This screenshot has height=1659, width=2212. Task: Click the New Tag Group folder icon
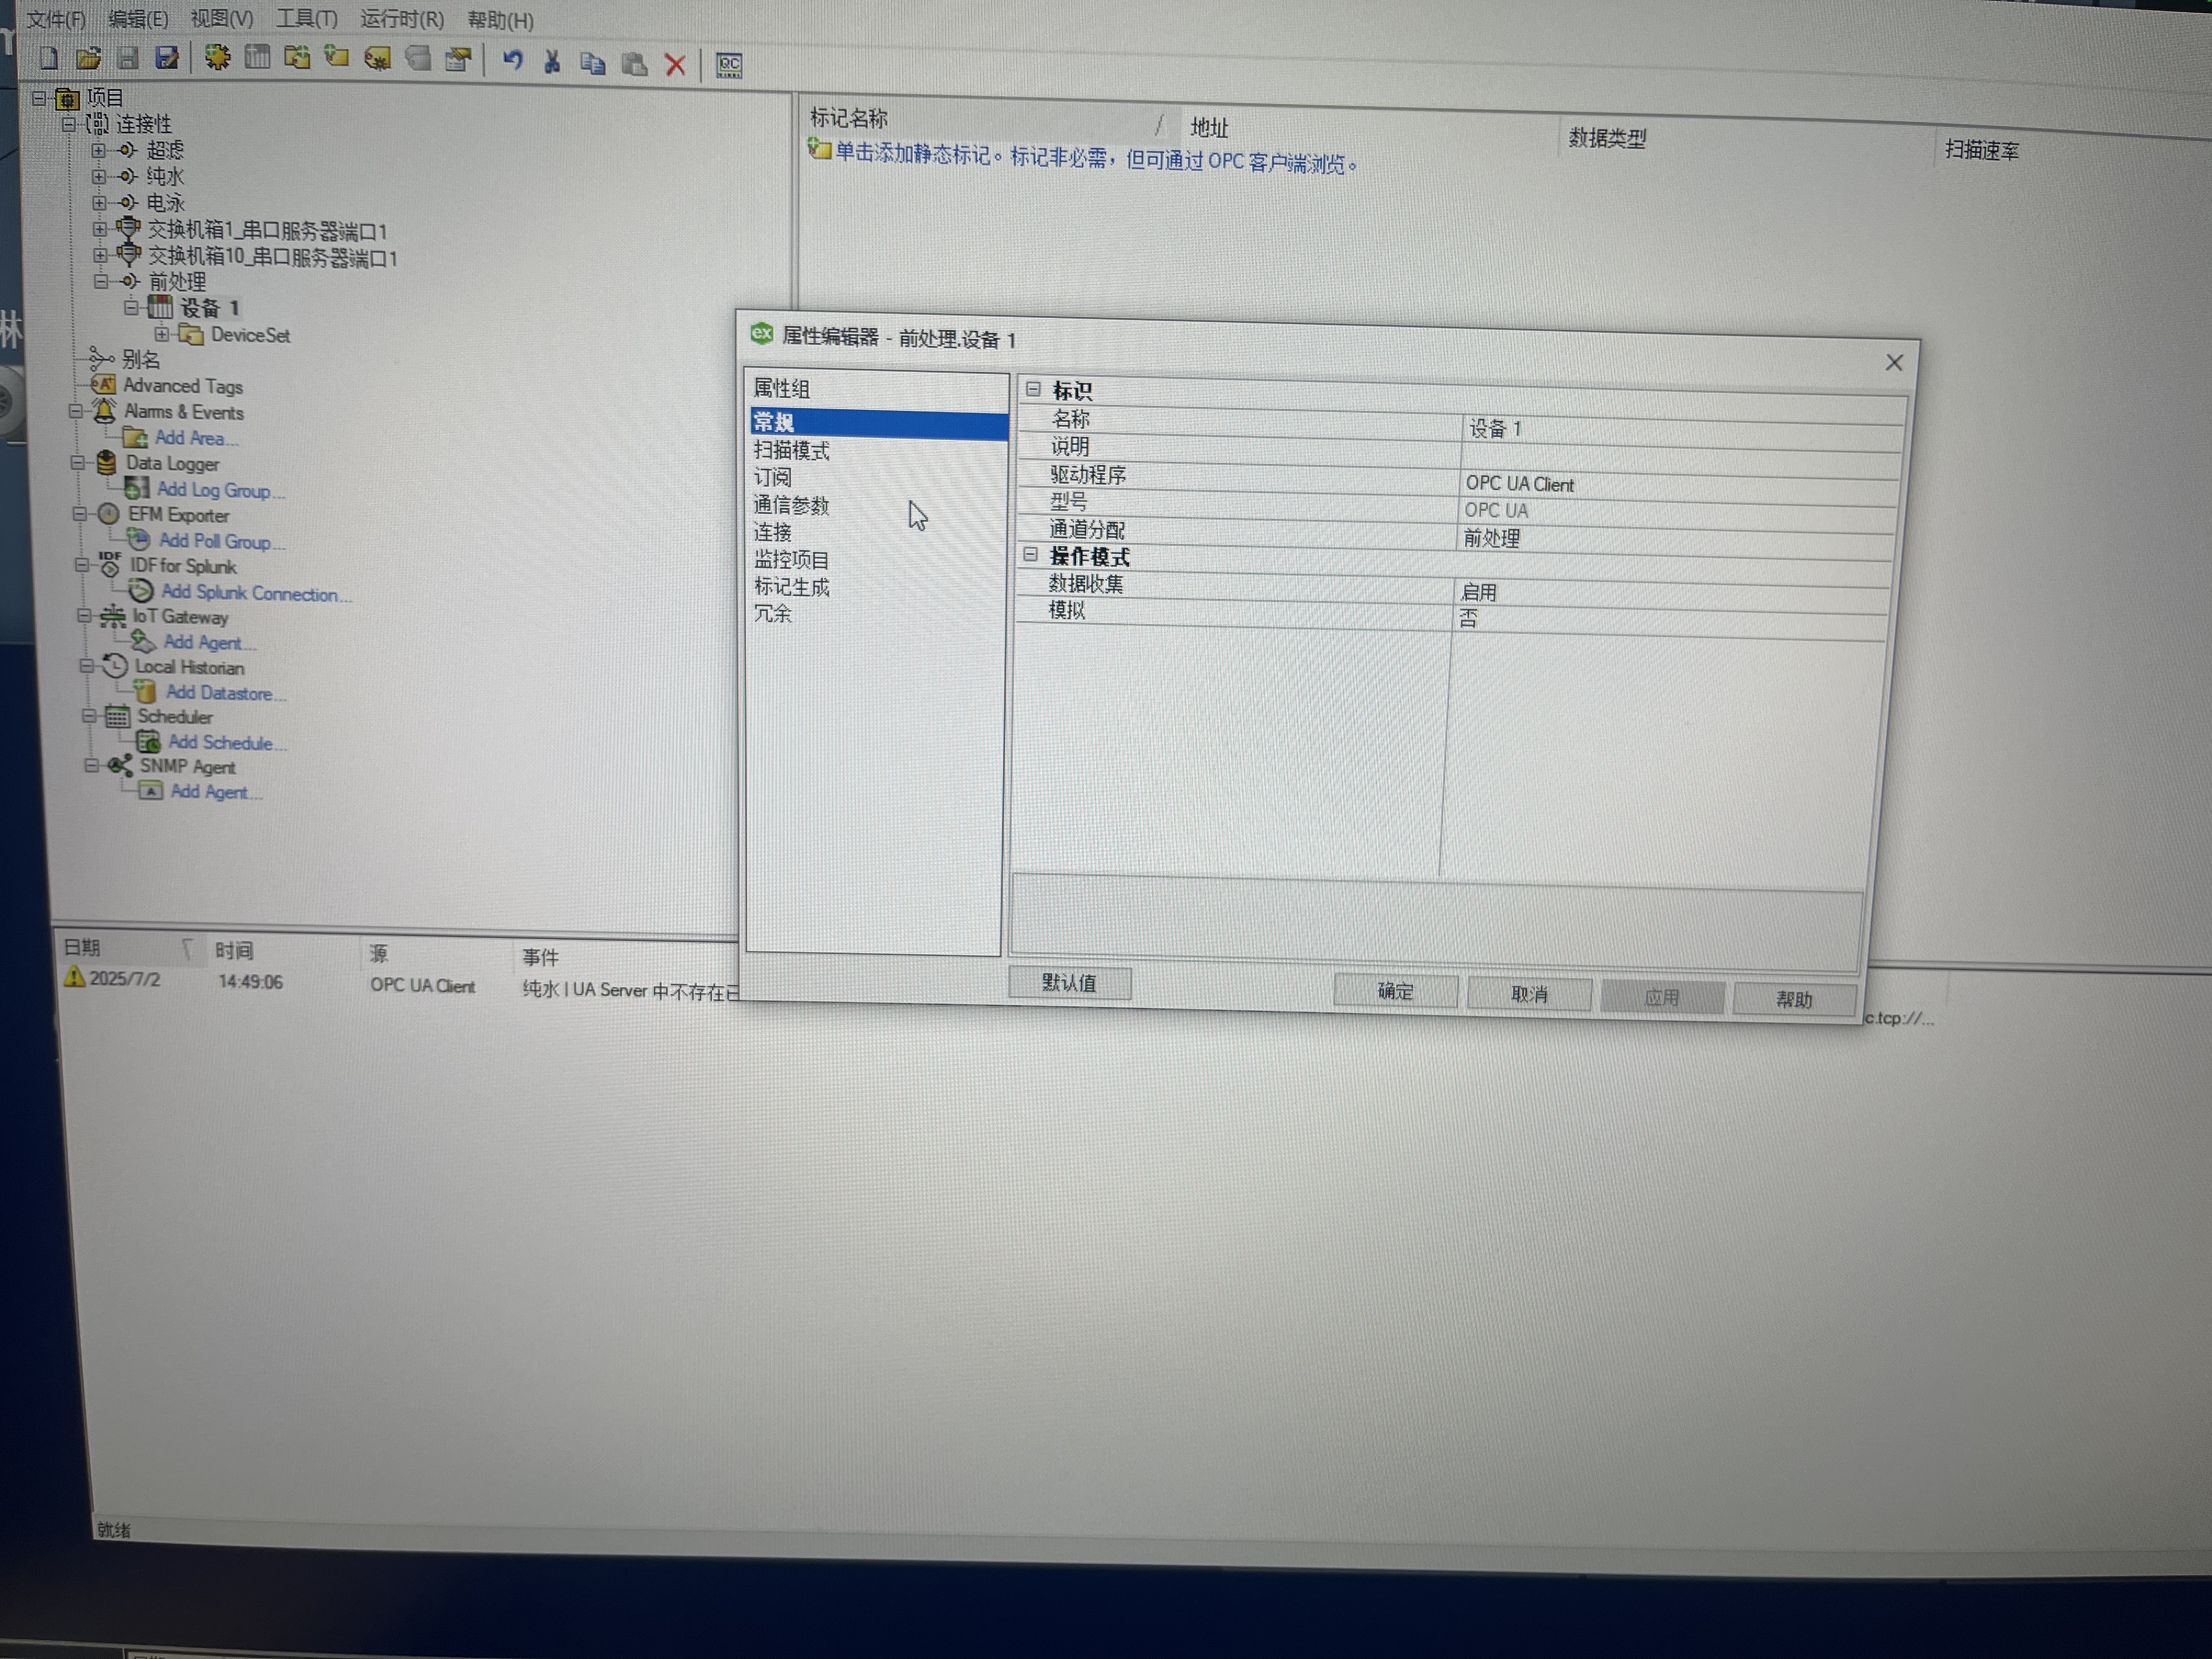coord(297,58)
